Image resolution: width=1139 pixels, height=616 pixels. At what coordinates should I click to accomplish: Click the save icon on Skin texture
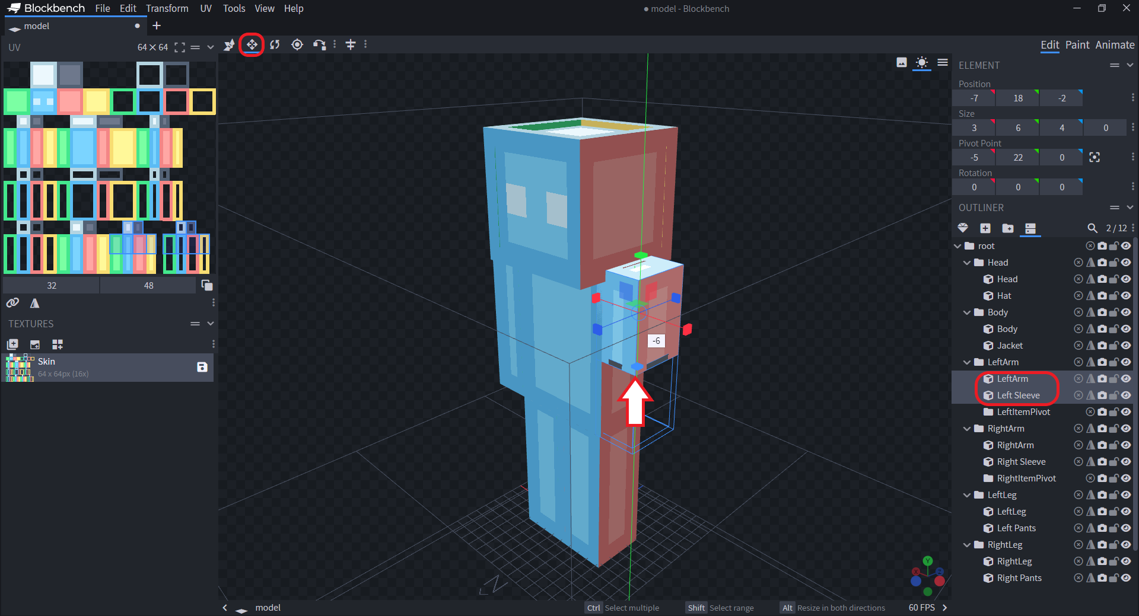(202, 367)
